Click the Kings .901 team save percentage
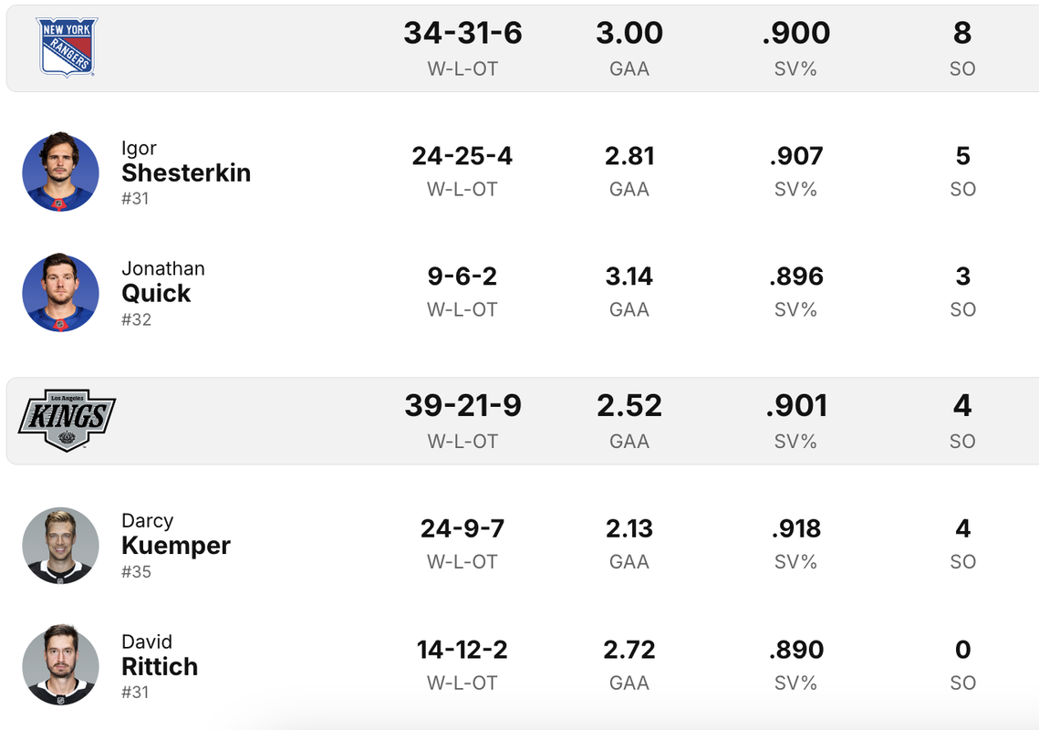The height and width of the screenshot is (730, 1039). (x=795, y=406)
